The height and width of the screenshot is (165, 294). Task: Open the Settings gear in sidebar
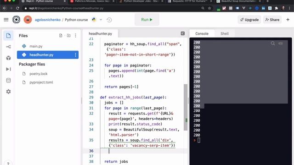pyautogui.click(x=8, y=92)
